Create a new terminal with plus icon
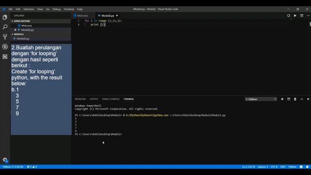This screenshot has height=175, width=311. [x=282, y=99]
